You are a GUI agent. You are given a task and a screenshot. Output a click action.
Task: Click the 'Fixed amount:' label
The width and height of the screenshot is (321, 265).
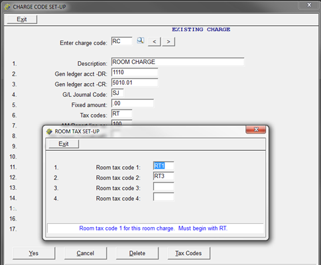[x=90, y=105]
